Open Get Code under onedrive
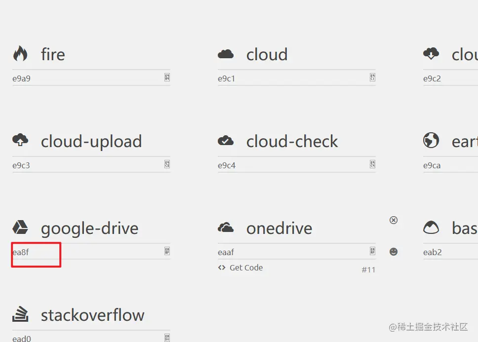The height and width of the screenshot is (342, 478). [x=240, y=267]
